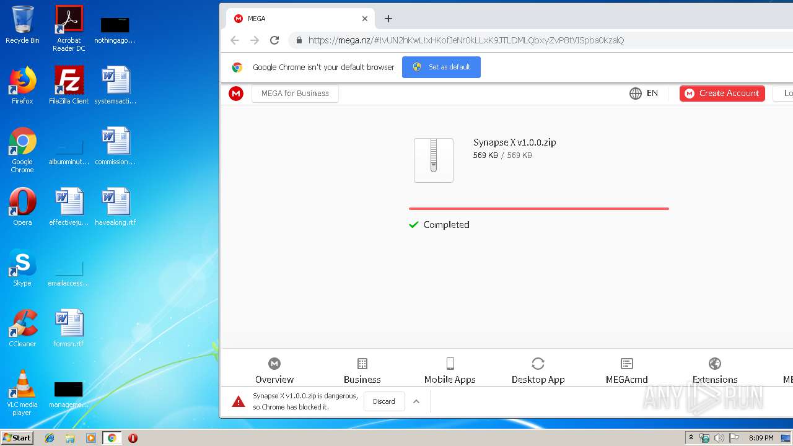Open Internet Explorer from taskbar
The height and width of the screenshot is (446, 793).
(50, 438)
